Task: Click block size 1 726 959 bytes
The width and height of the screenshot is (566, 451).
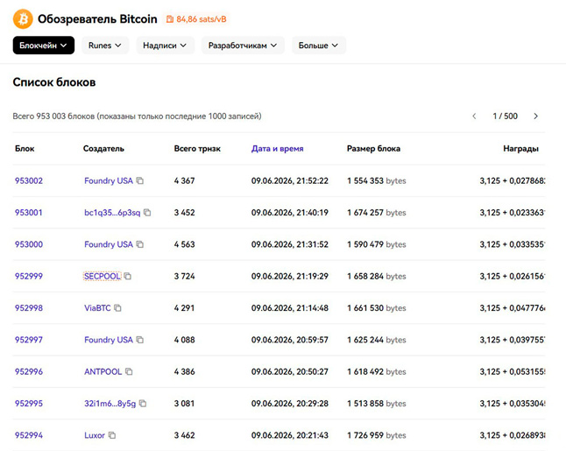Action: pos(377,435)
